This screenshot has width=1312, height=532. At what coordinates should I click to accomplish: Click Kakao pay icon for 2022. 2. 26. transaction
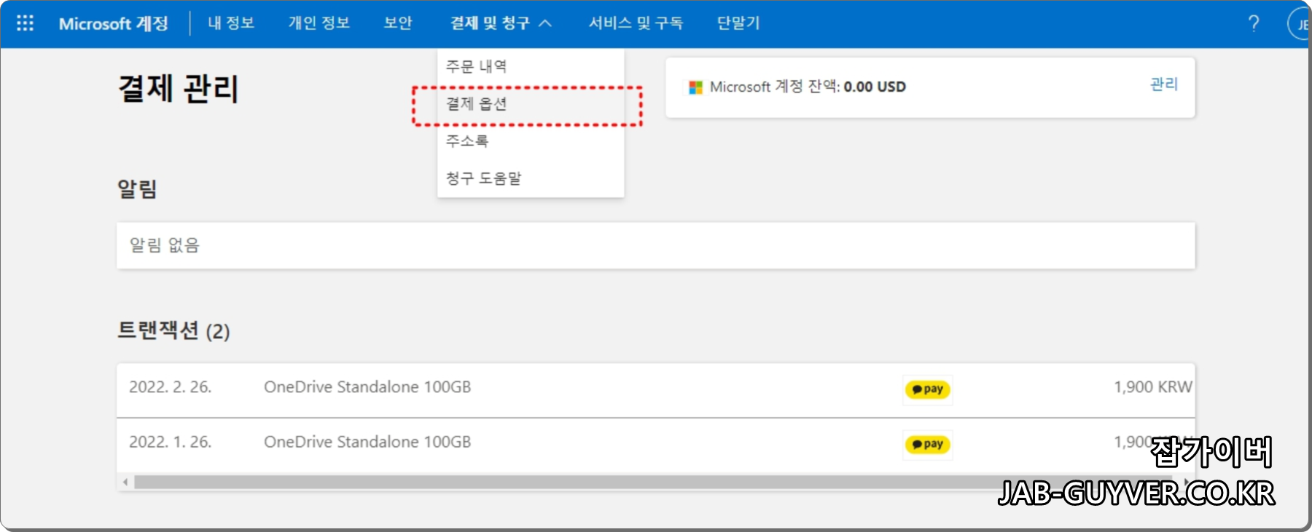(927, 389)
